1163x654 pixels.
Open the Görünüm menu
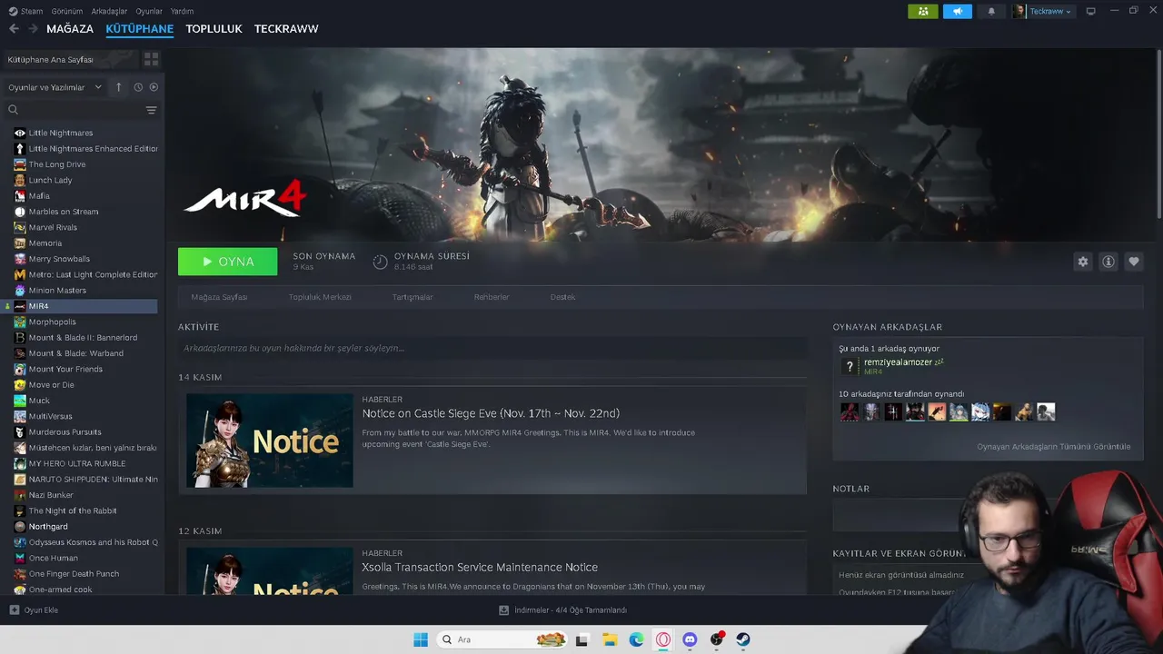(67, 11)
